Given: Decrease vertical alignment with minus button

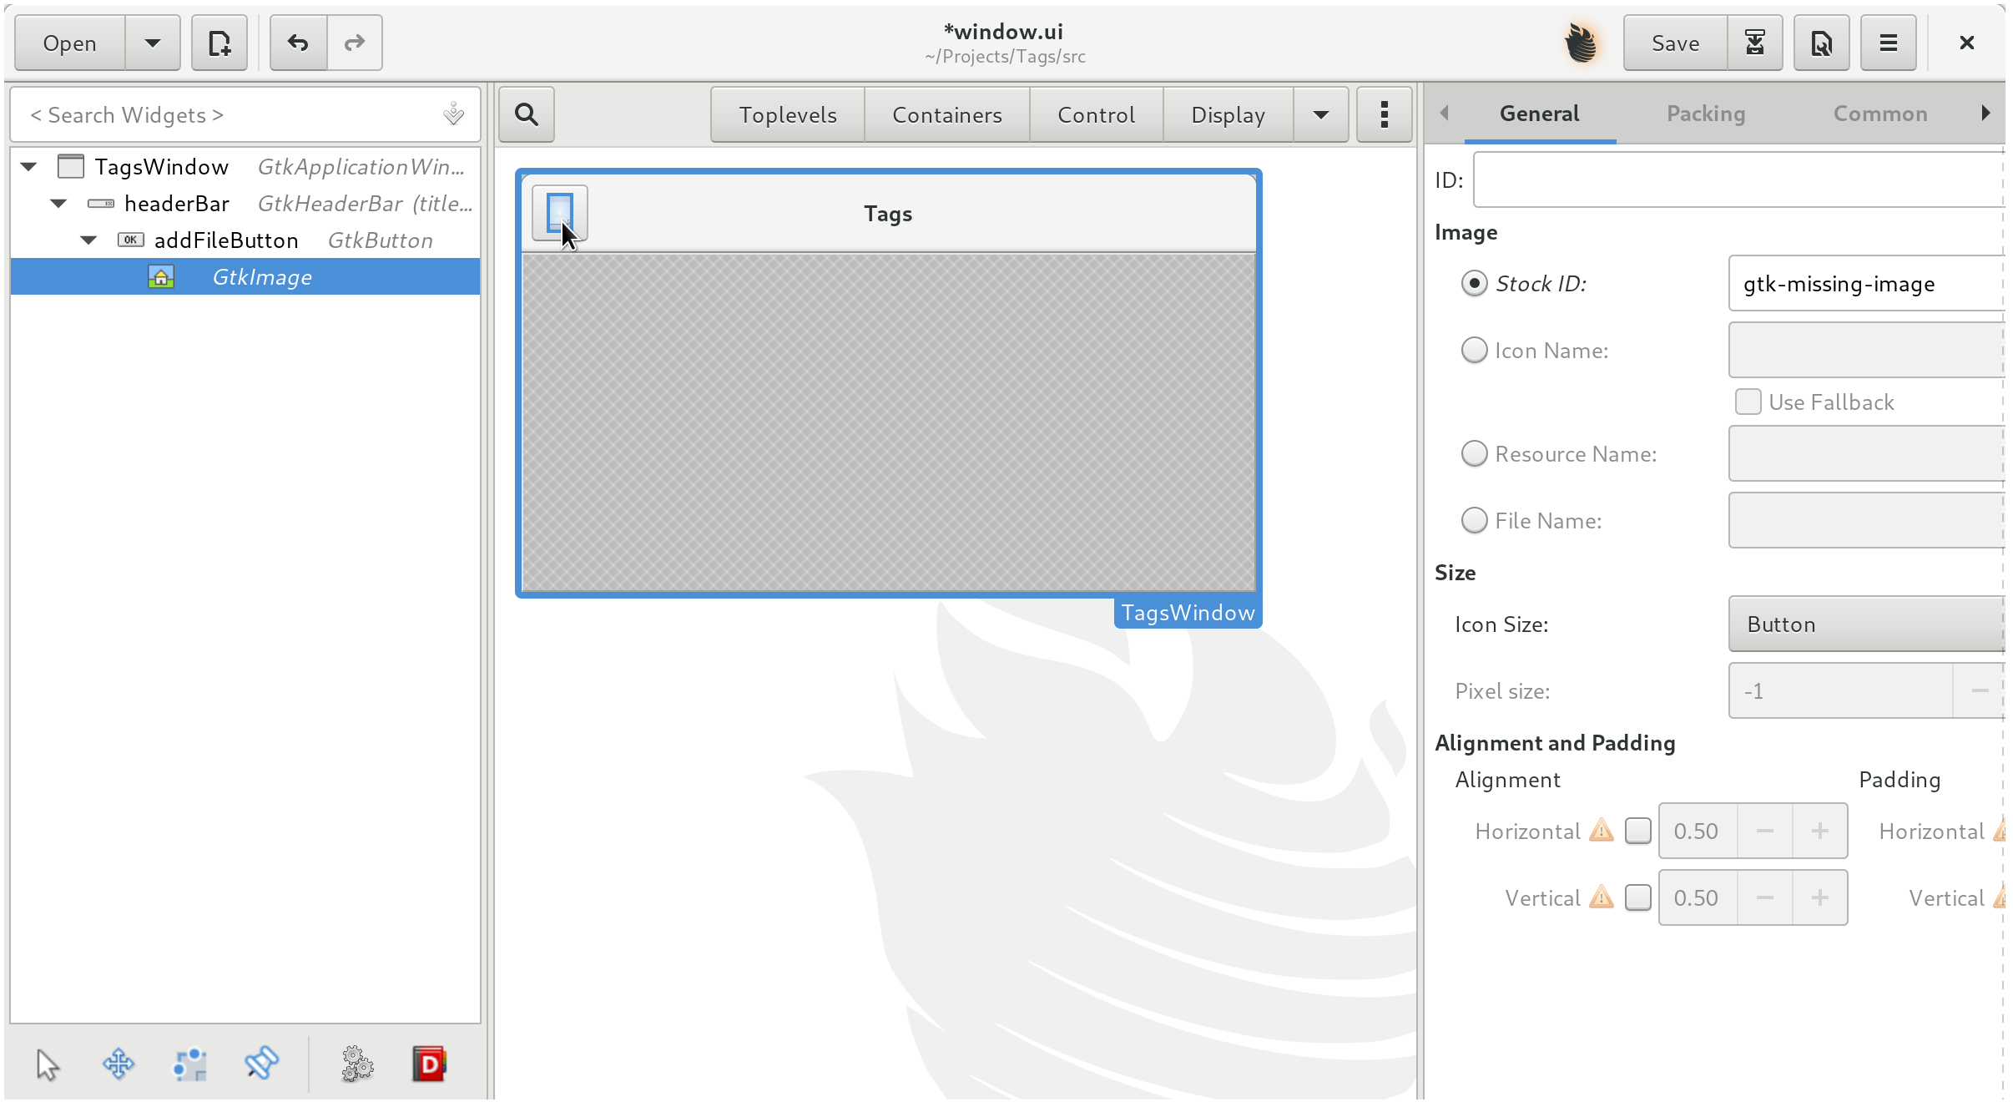Looking at the screenshot, I should pos(1765,897).
